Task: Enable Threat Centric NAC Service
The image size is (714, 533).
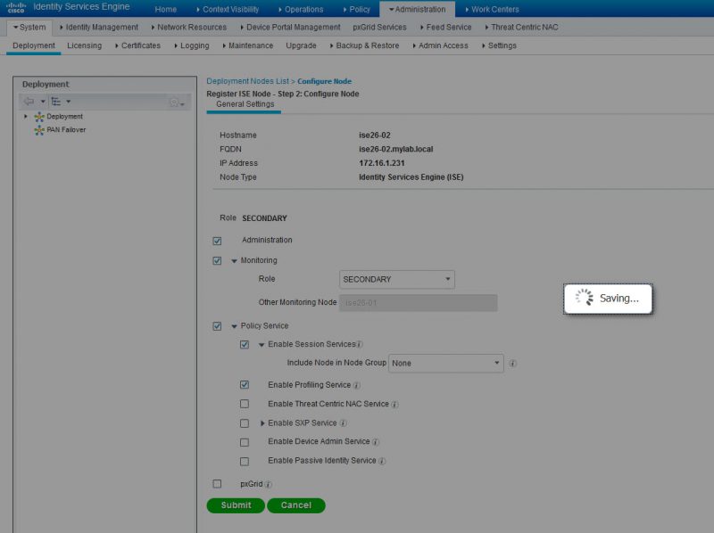Action: coord(245,403)
